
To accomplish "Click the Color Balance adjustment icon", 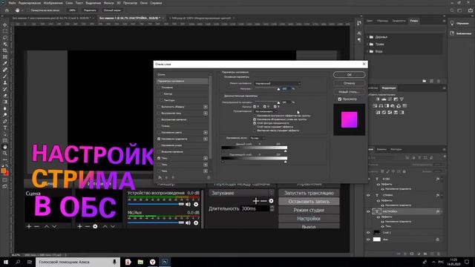I will 381,106.
